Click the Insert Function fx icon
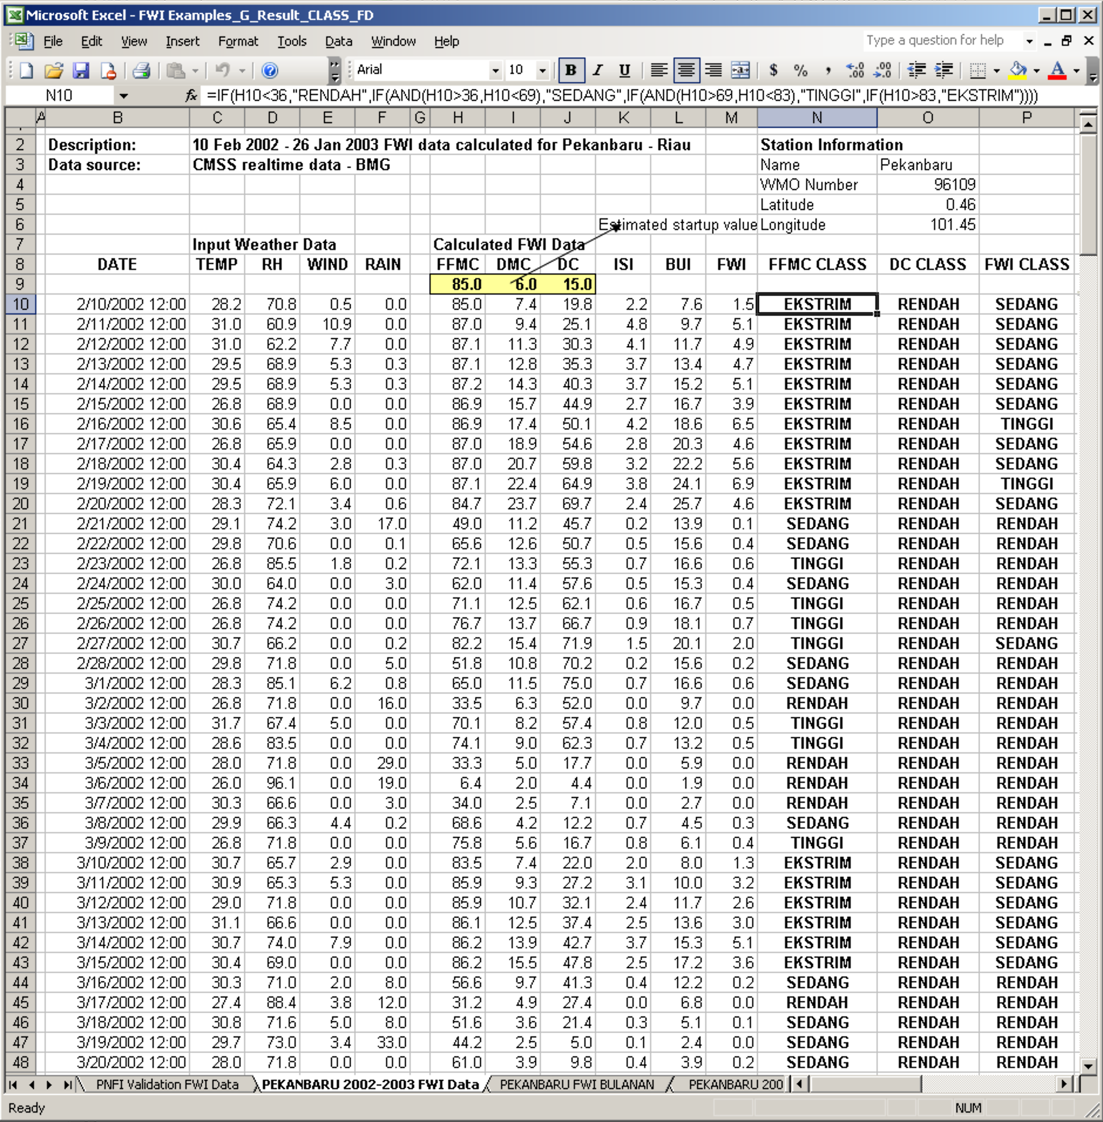This screenshot has width=1103, height=1122. (191, 95)
